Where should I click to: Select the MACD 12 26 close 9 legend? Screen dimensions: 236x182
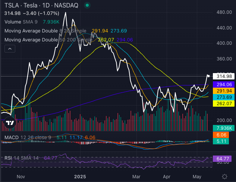point(28,138)
